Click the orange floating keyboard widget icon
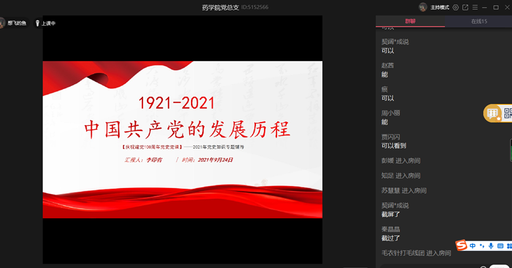 point(493,113)
